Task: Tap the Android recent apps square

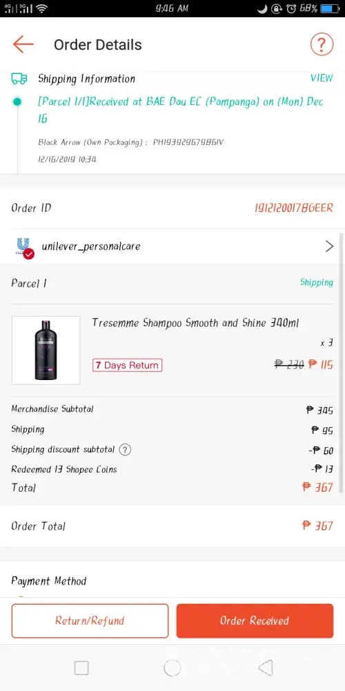Action: (x=81, y=668)
